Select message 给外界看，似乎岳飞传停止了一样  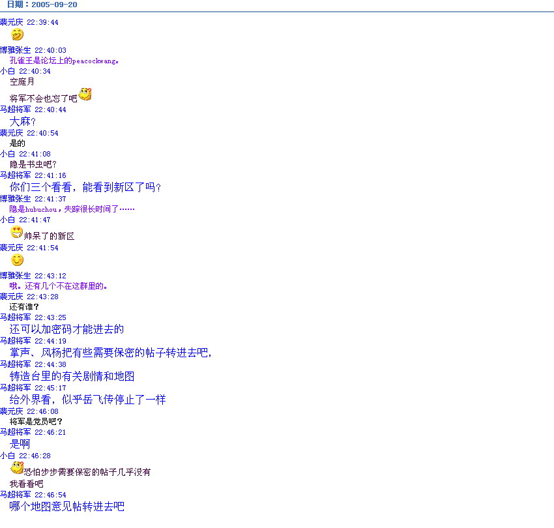click(x=87, y=400)
